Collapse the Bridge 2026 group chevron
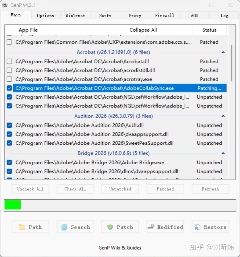The width and height of the screenshot is (240, 257). click(x=223, y=153)
